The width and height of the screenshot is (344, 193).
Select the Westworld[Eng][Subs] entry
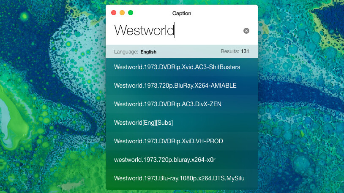point(143,123)
